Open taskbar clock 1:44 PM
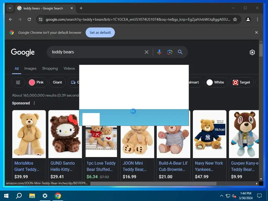 point(245,196)
